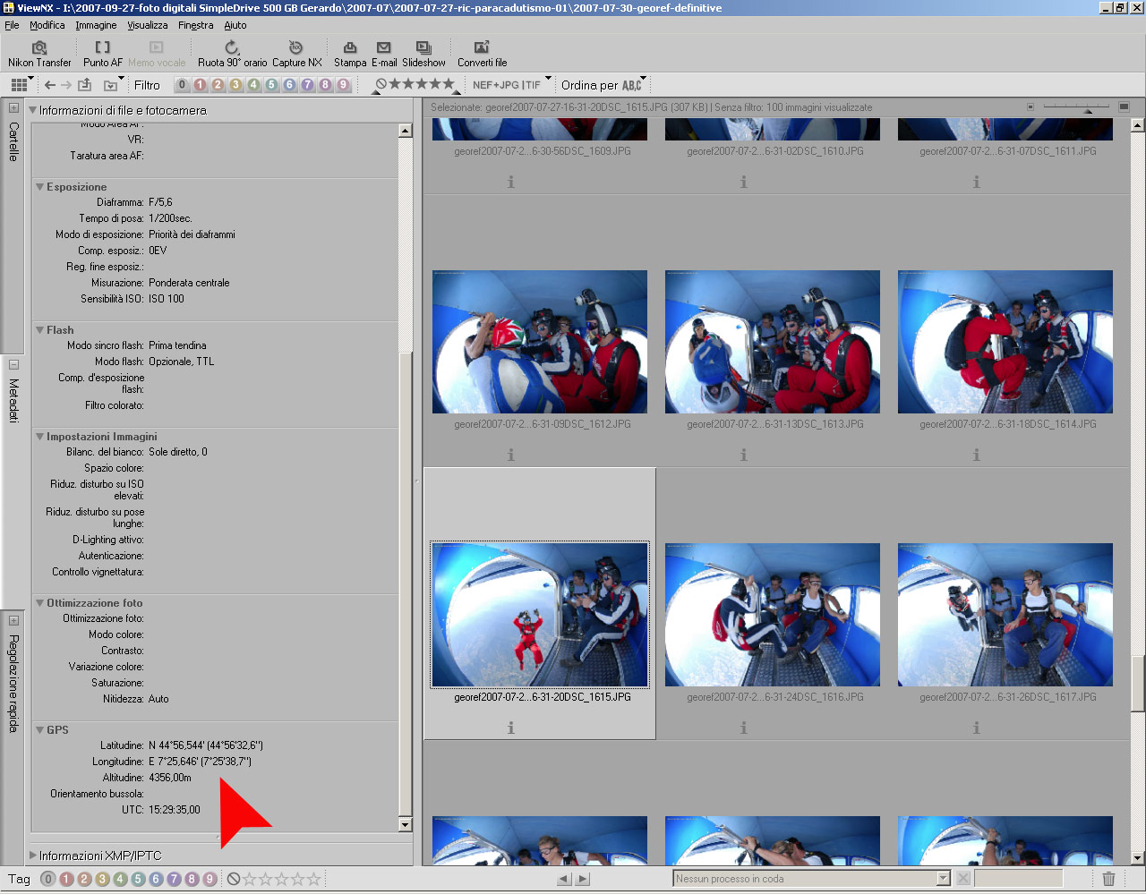Go to the next image with bottom right arrow
Viewport: 1146px width, 894px height.
[583, 879]
